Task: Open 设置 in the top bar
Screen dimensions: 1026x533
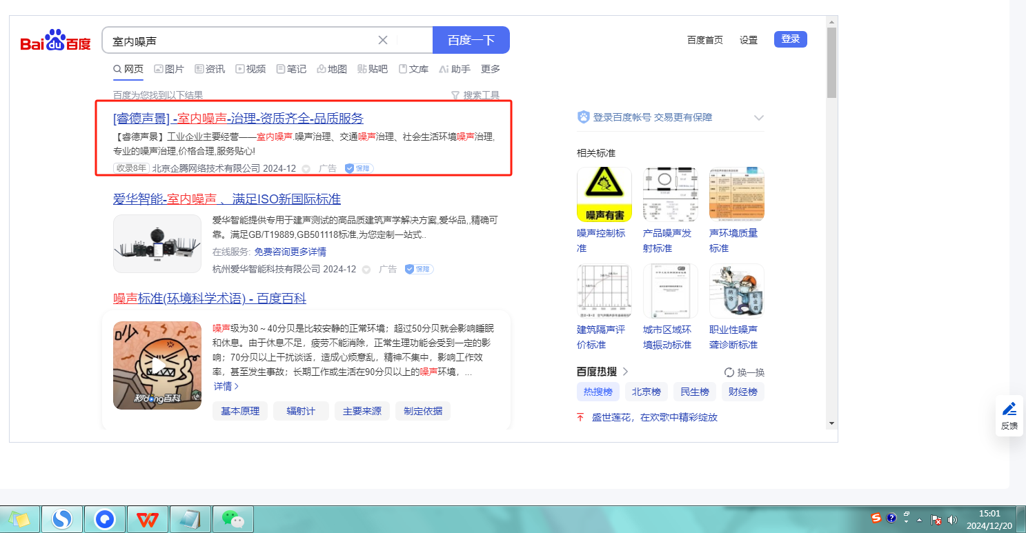Action: point(749,40)
